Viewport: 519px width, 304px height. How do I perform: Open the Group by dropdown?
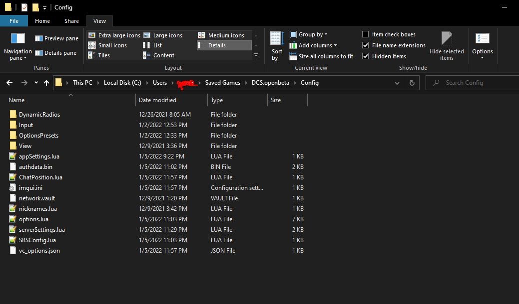309,34
